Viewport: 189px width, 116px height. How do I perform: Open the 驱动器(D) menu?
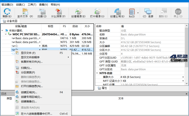[x=7, y=5]
